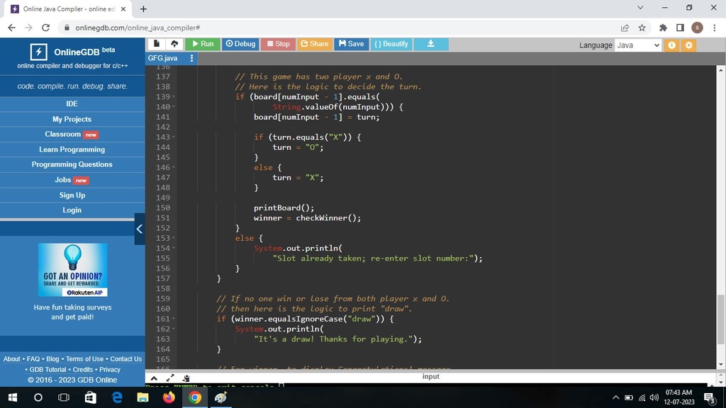Open File Explorer from the taskbar

click(143, 397)
